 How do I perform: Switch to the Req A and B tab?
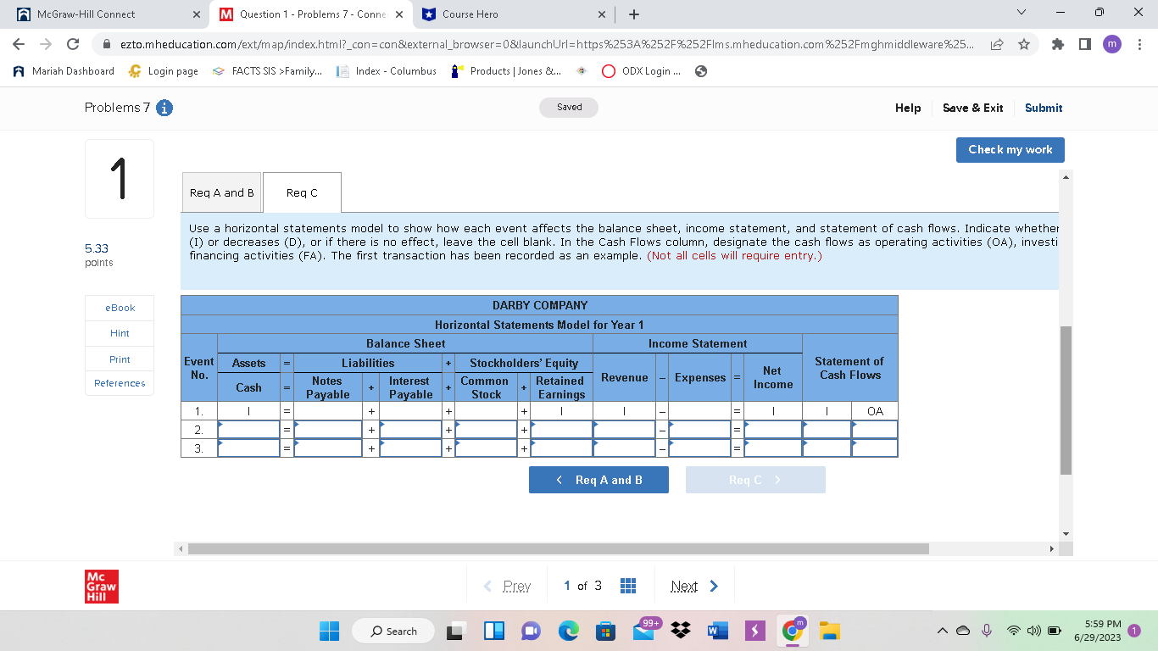221,192
